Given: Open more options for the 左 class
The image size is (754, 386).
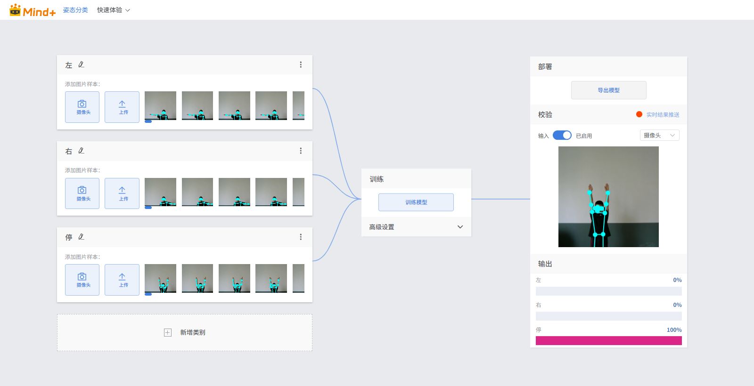Looking at the screenshot, I should [x=301, y=64].
